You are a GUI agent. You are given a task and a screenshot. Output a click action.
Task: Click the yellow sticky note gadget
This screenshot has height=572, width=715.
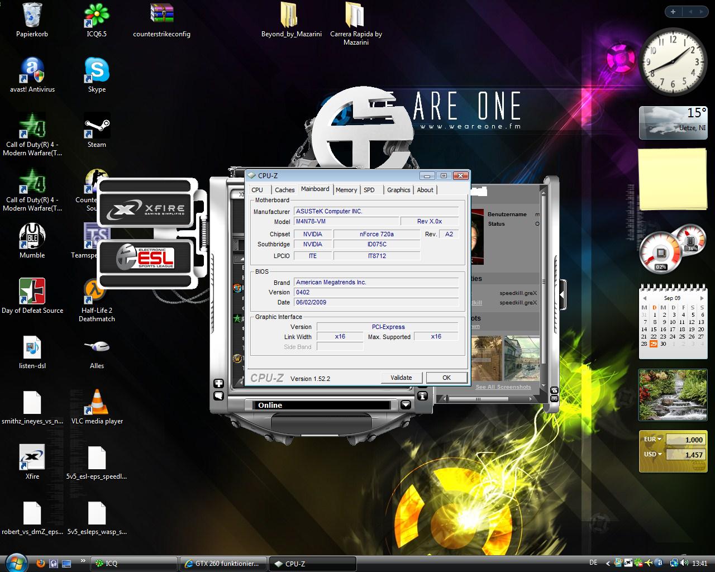[x=673, y=179]
